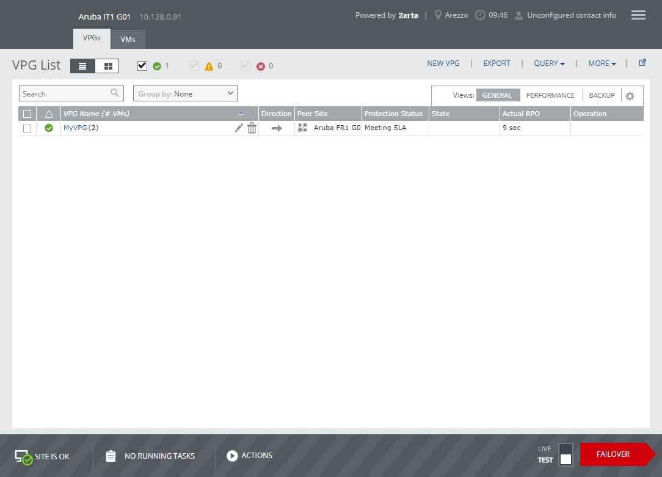
Task: Edit MyVPG with the pencil icon
Action: tap(239, 128)
